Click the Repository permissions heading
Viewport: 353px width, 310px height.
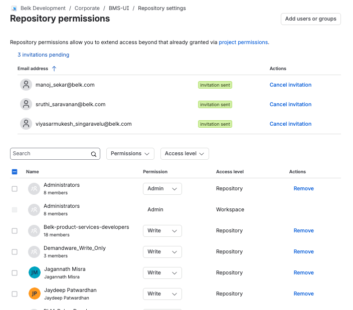point(60,19)
